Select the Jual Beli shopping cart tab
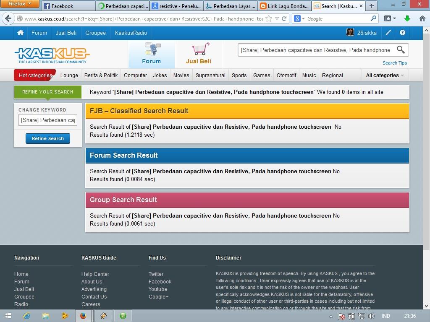430x322 pixels. (199, 54)
